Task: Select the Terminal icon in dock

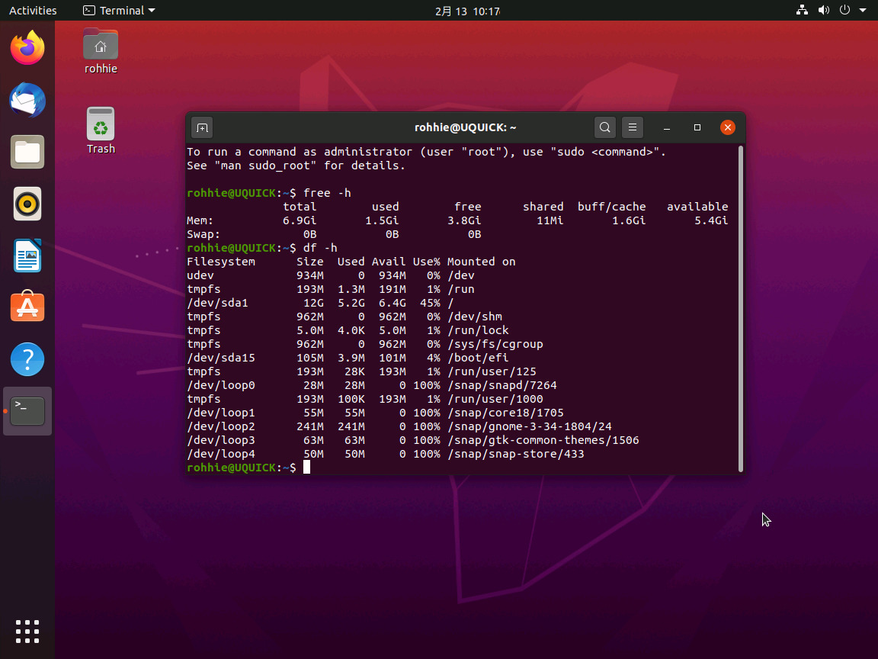Action: [x=27, y=411]
